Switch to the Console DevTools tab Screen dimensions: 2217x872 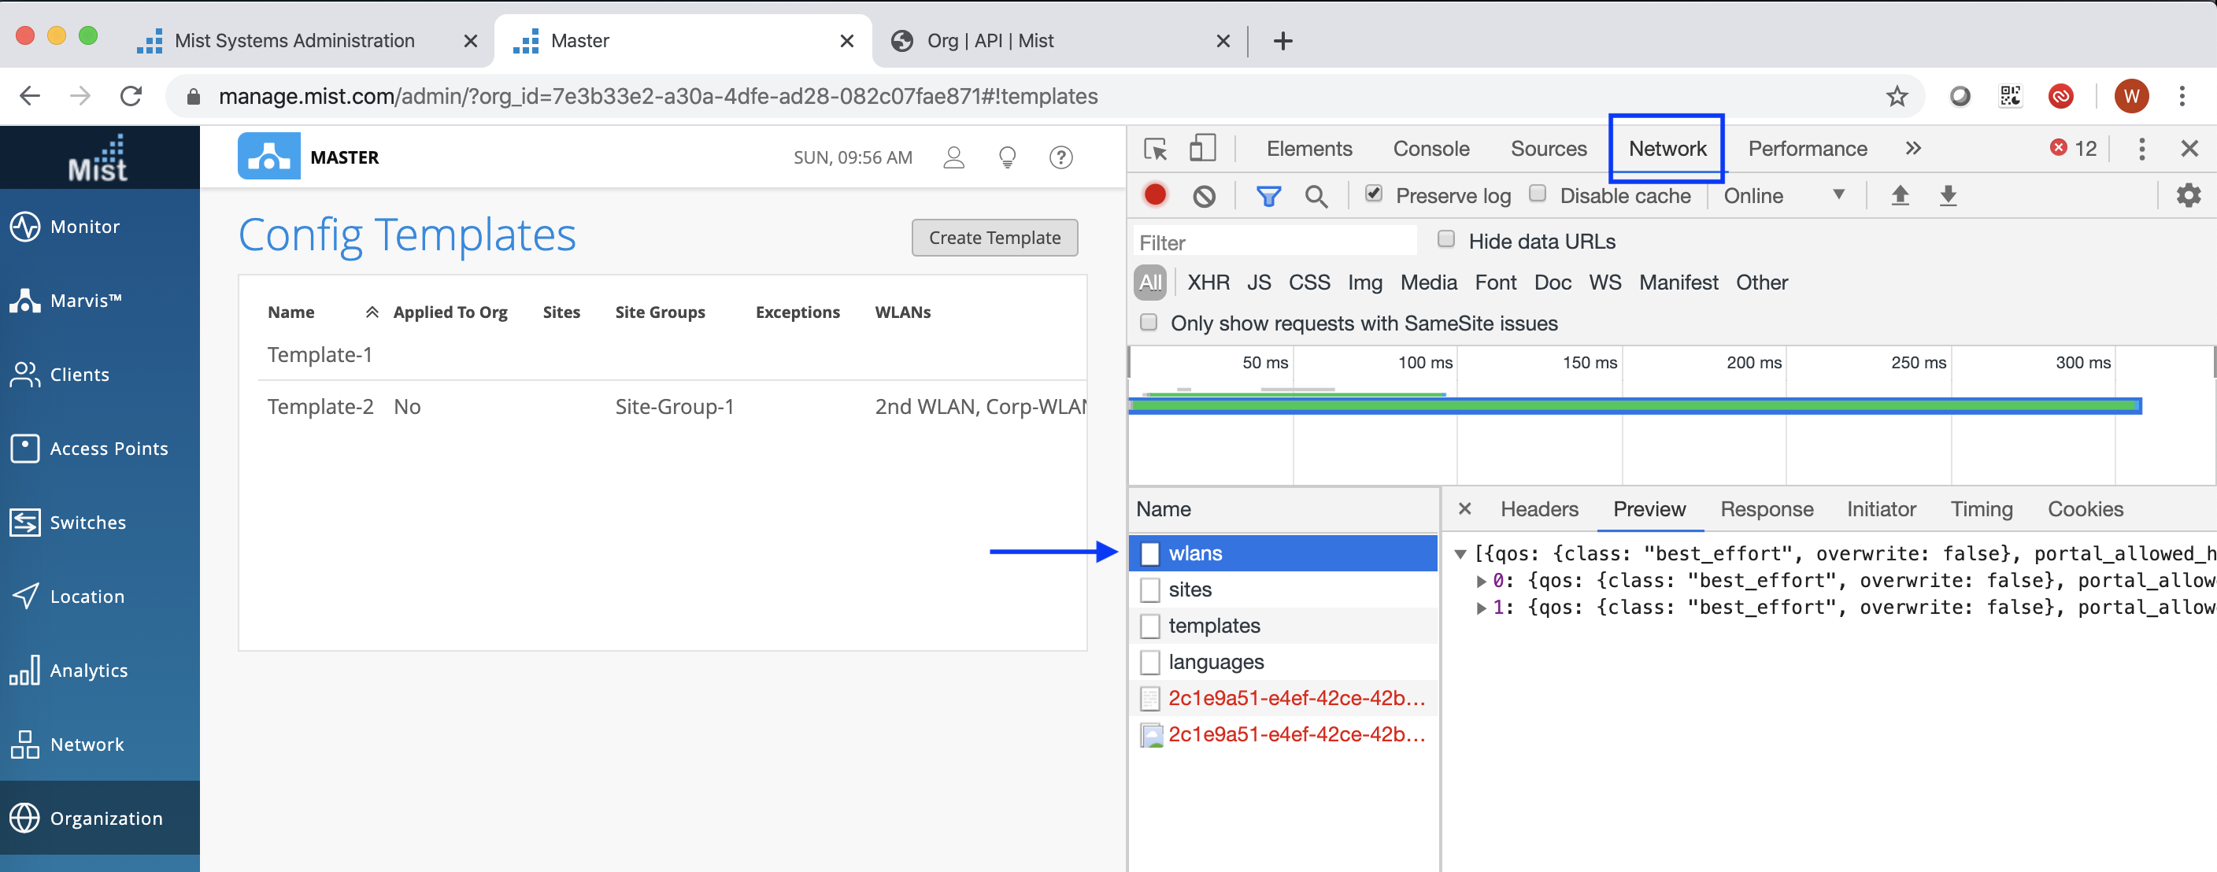point(1431,149)
